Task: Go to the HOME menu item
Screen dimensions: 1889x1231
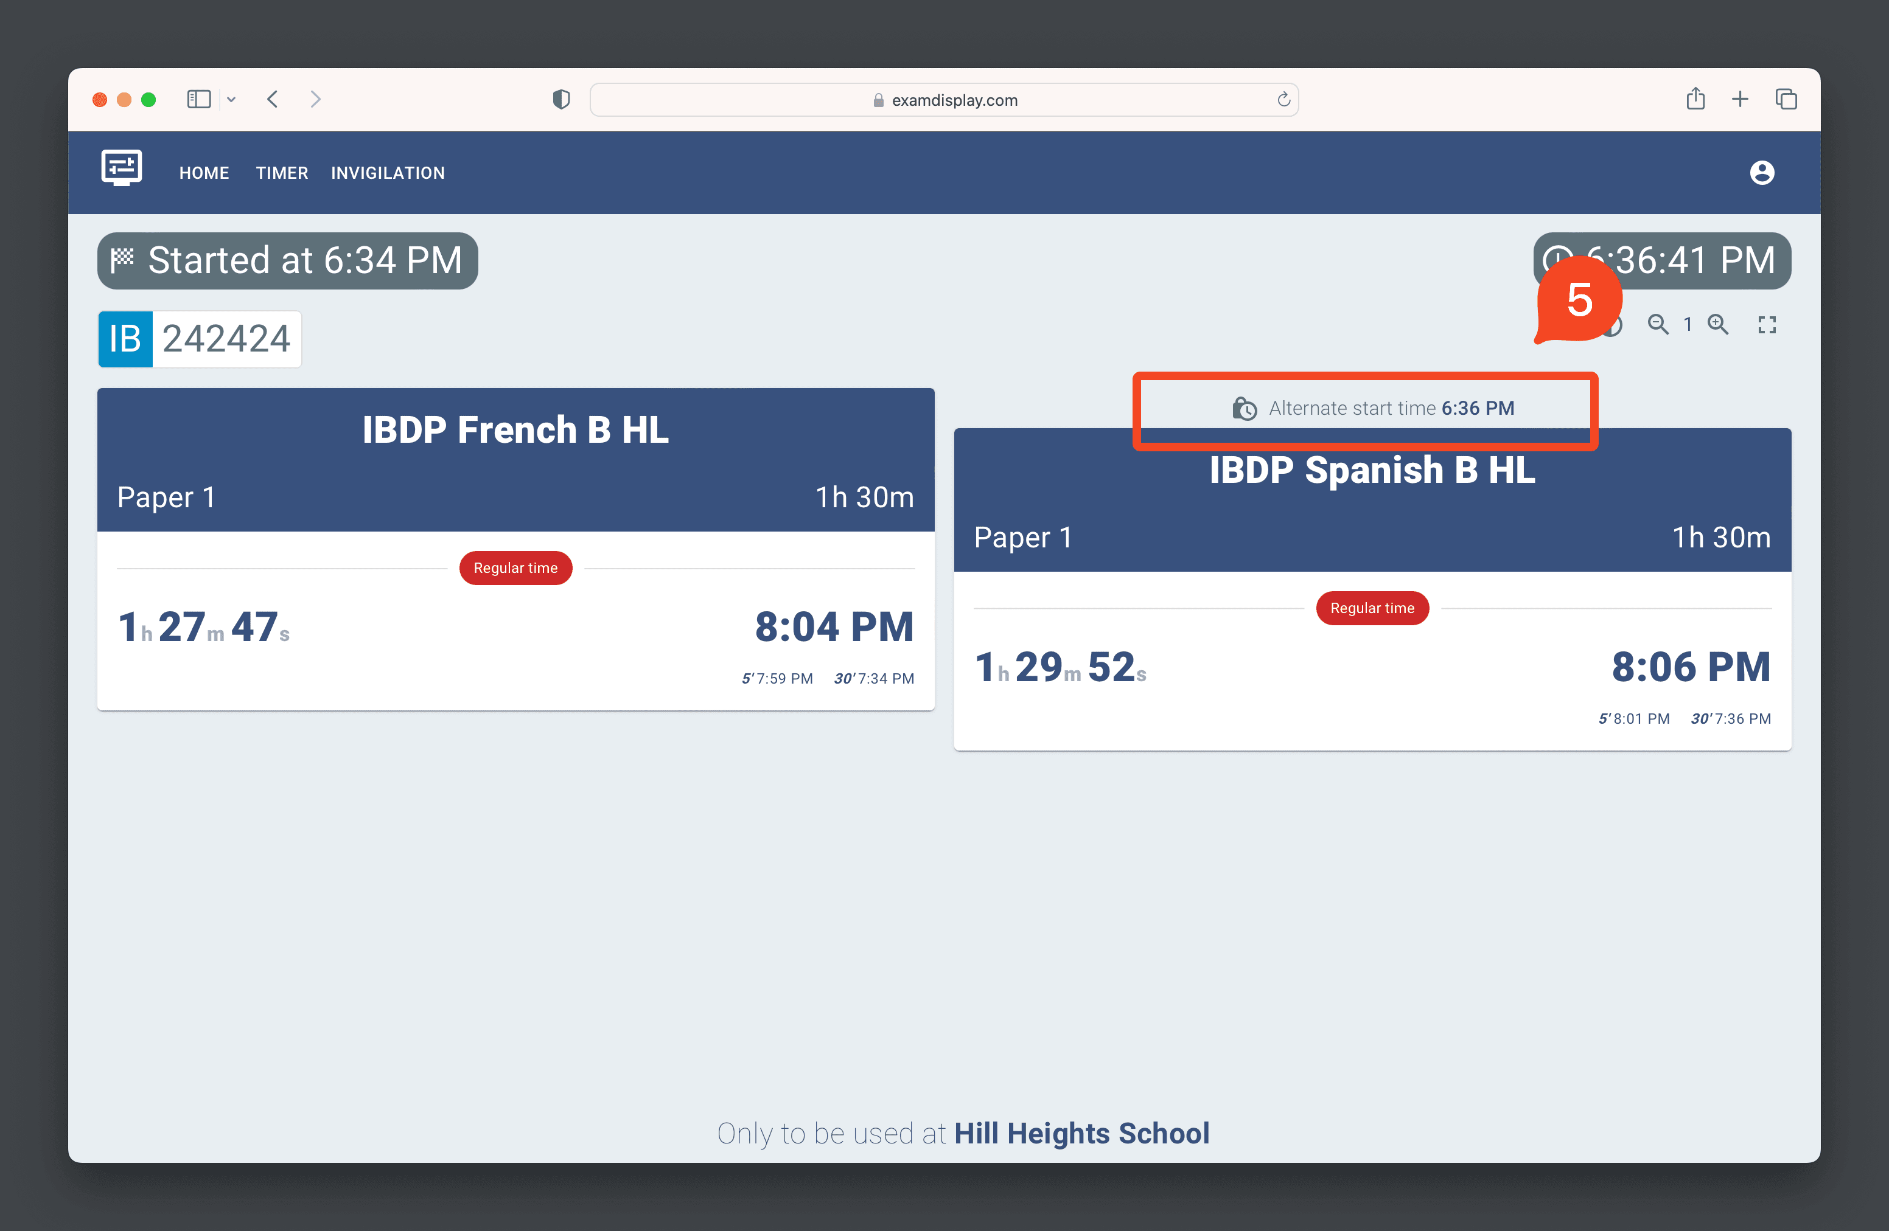Action: (x=204, y=173)
